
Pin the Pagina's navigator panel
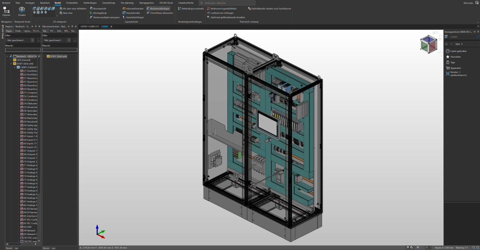click(35, 26)
